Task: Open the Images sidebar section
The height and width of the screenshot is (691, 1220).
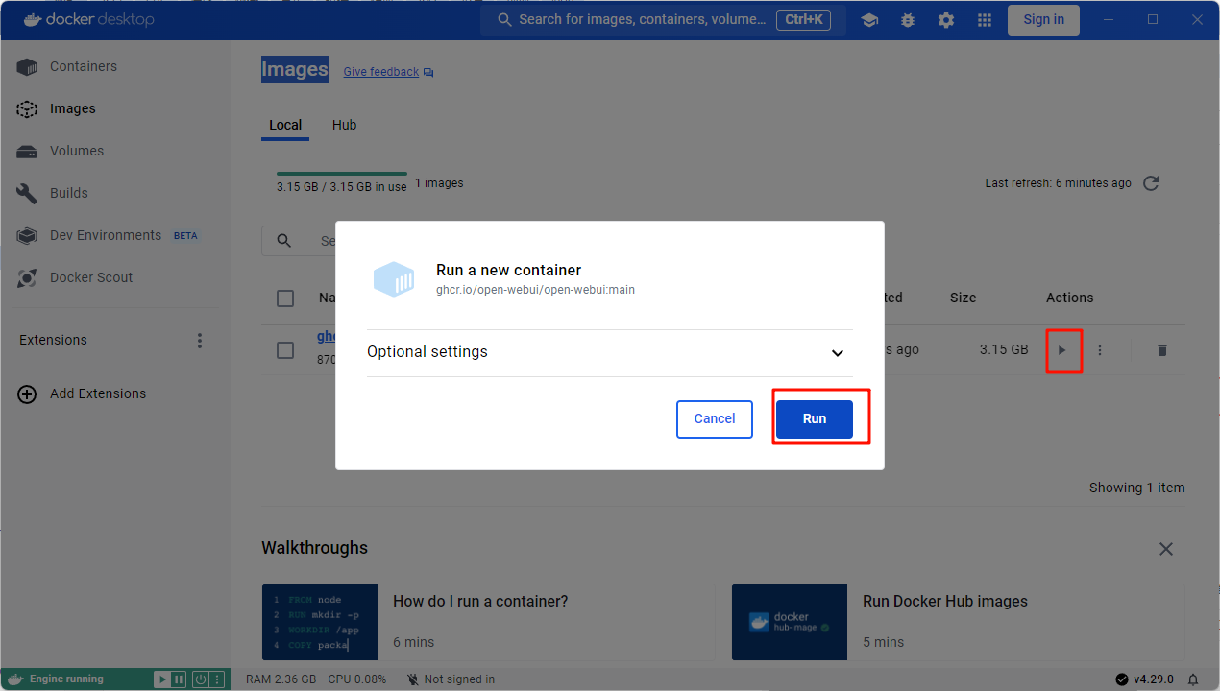Action: pyautogui.click(x=115, y=108)
